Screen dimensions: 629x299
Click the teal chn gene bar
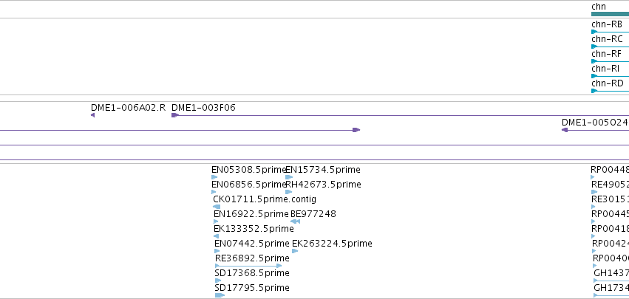tap(610, 14)
